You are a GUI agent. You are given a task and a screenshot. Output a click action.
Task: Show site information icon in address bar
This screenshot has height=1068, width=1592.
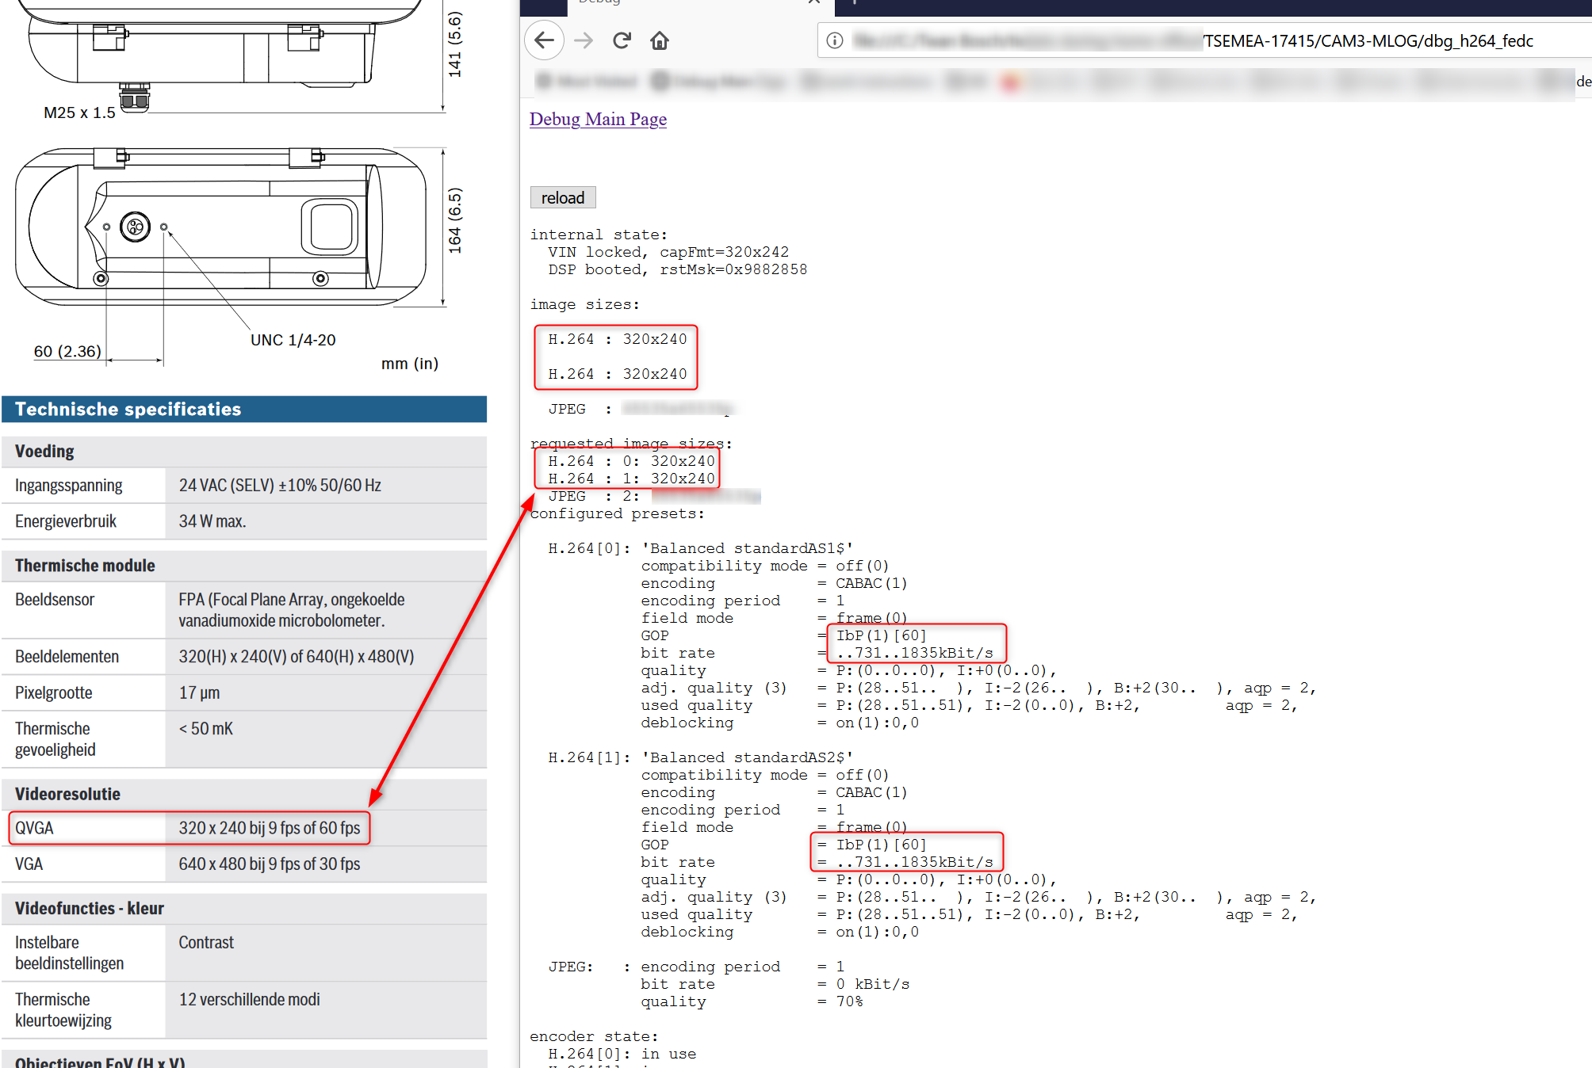click(835, 40)
